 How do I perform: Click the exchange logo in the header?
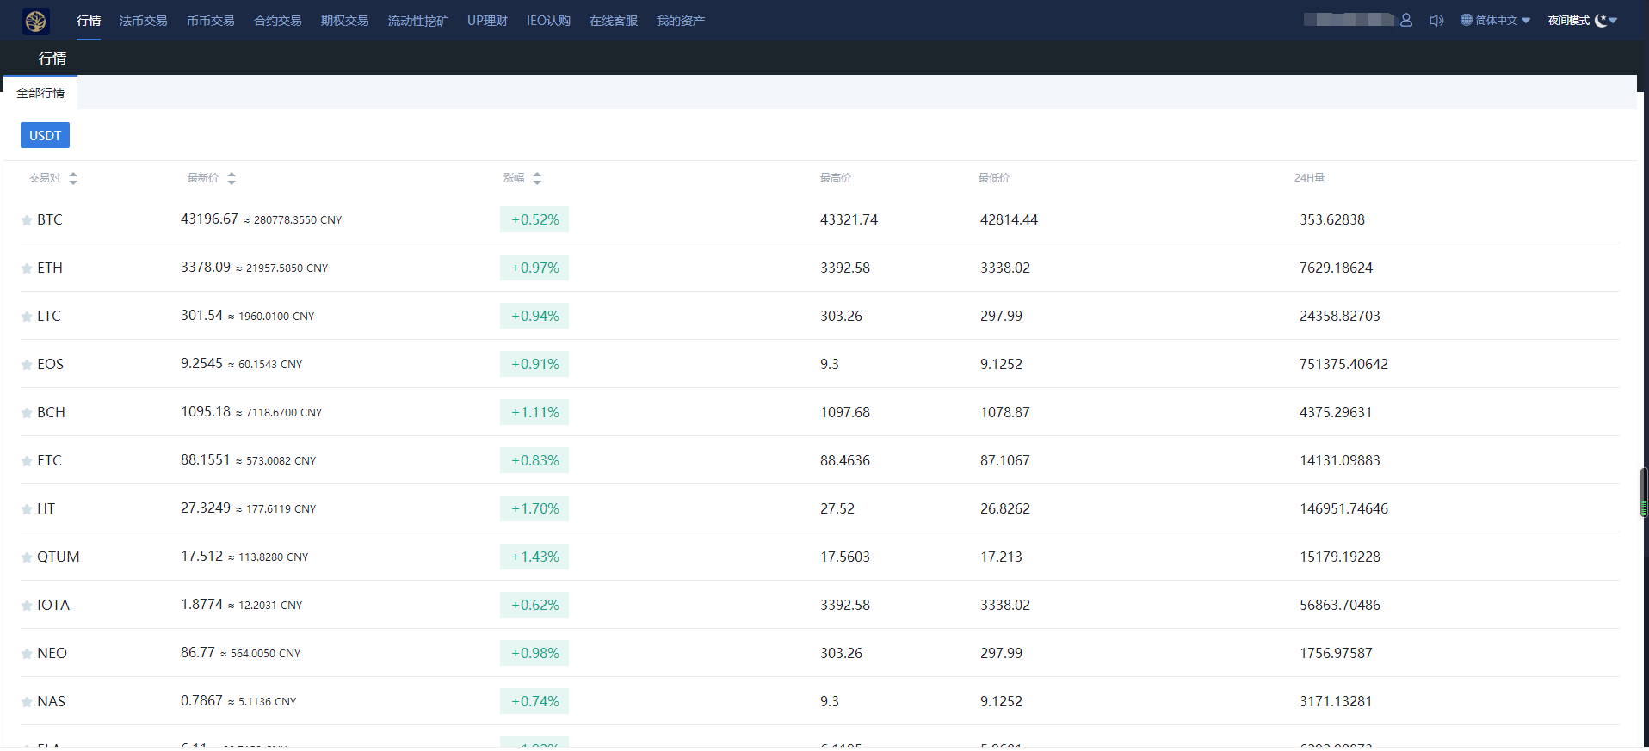point(36,21)
